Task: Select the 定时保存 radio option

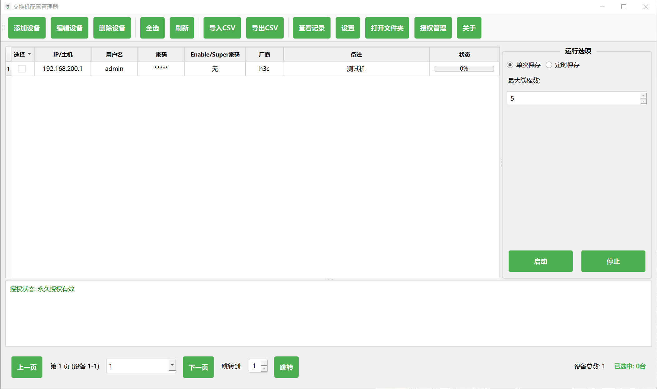Action: tap(549, 65)
